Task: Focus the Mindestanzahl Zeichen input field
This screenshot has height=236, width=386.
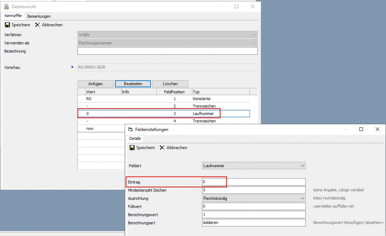Action: click(x=254, y=190)
